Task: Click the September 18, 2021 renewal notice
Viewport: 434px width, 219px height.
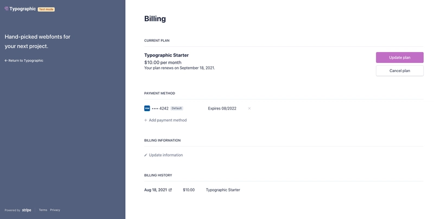Action: [x=180, y=68]
